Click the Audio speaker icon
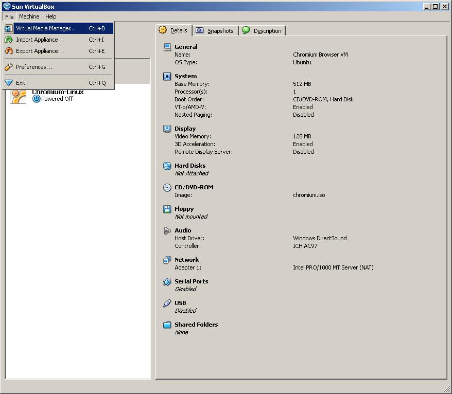 click(167, 230)
